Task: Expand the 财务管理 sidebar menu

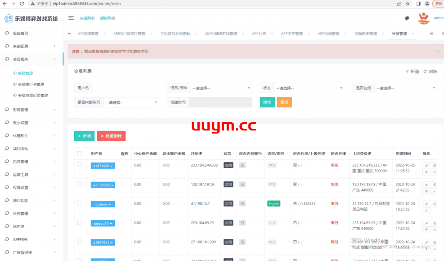Action: click(30, 110)
